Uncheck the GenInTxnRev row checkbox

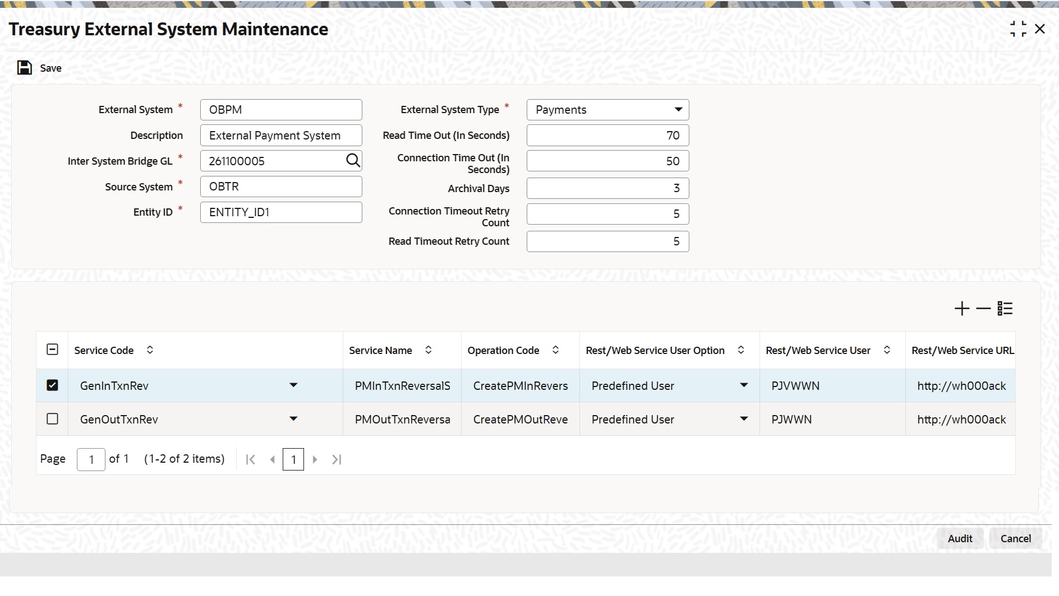pyautogui.click(x=52, y=385)
